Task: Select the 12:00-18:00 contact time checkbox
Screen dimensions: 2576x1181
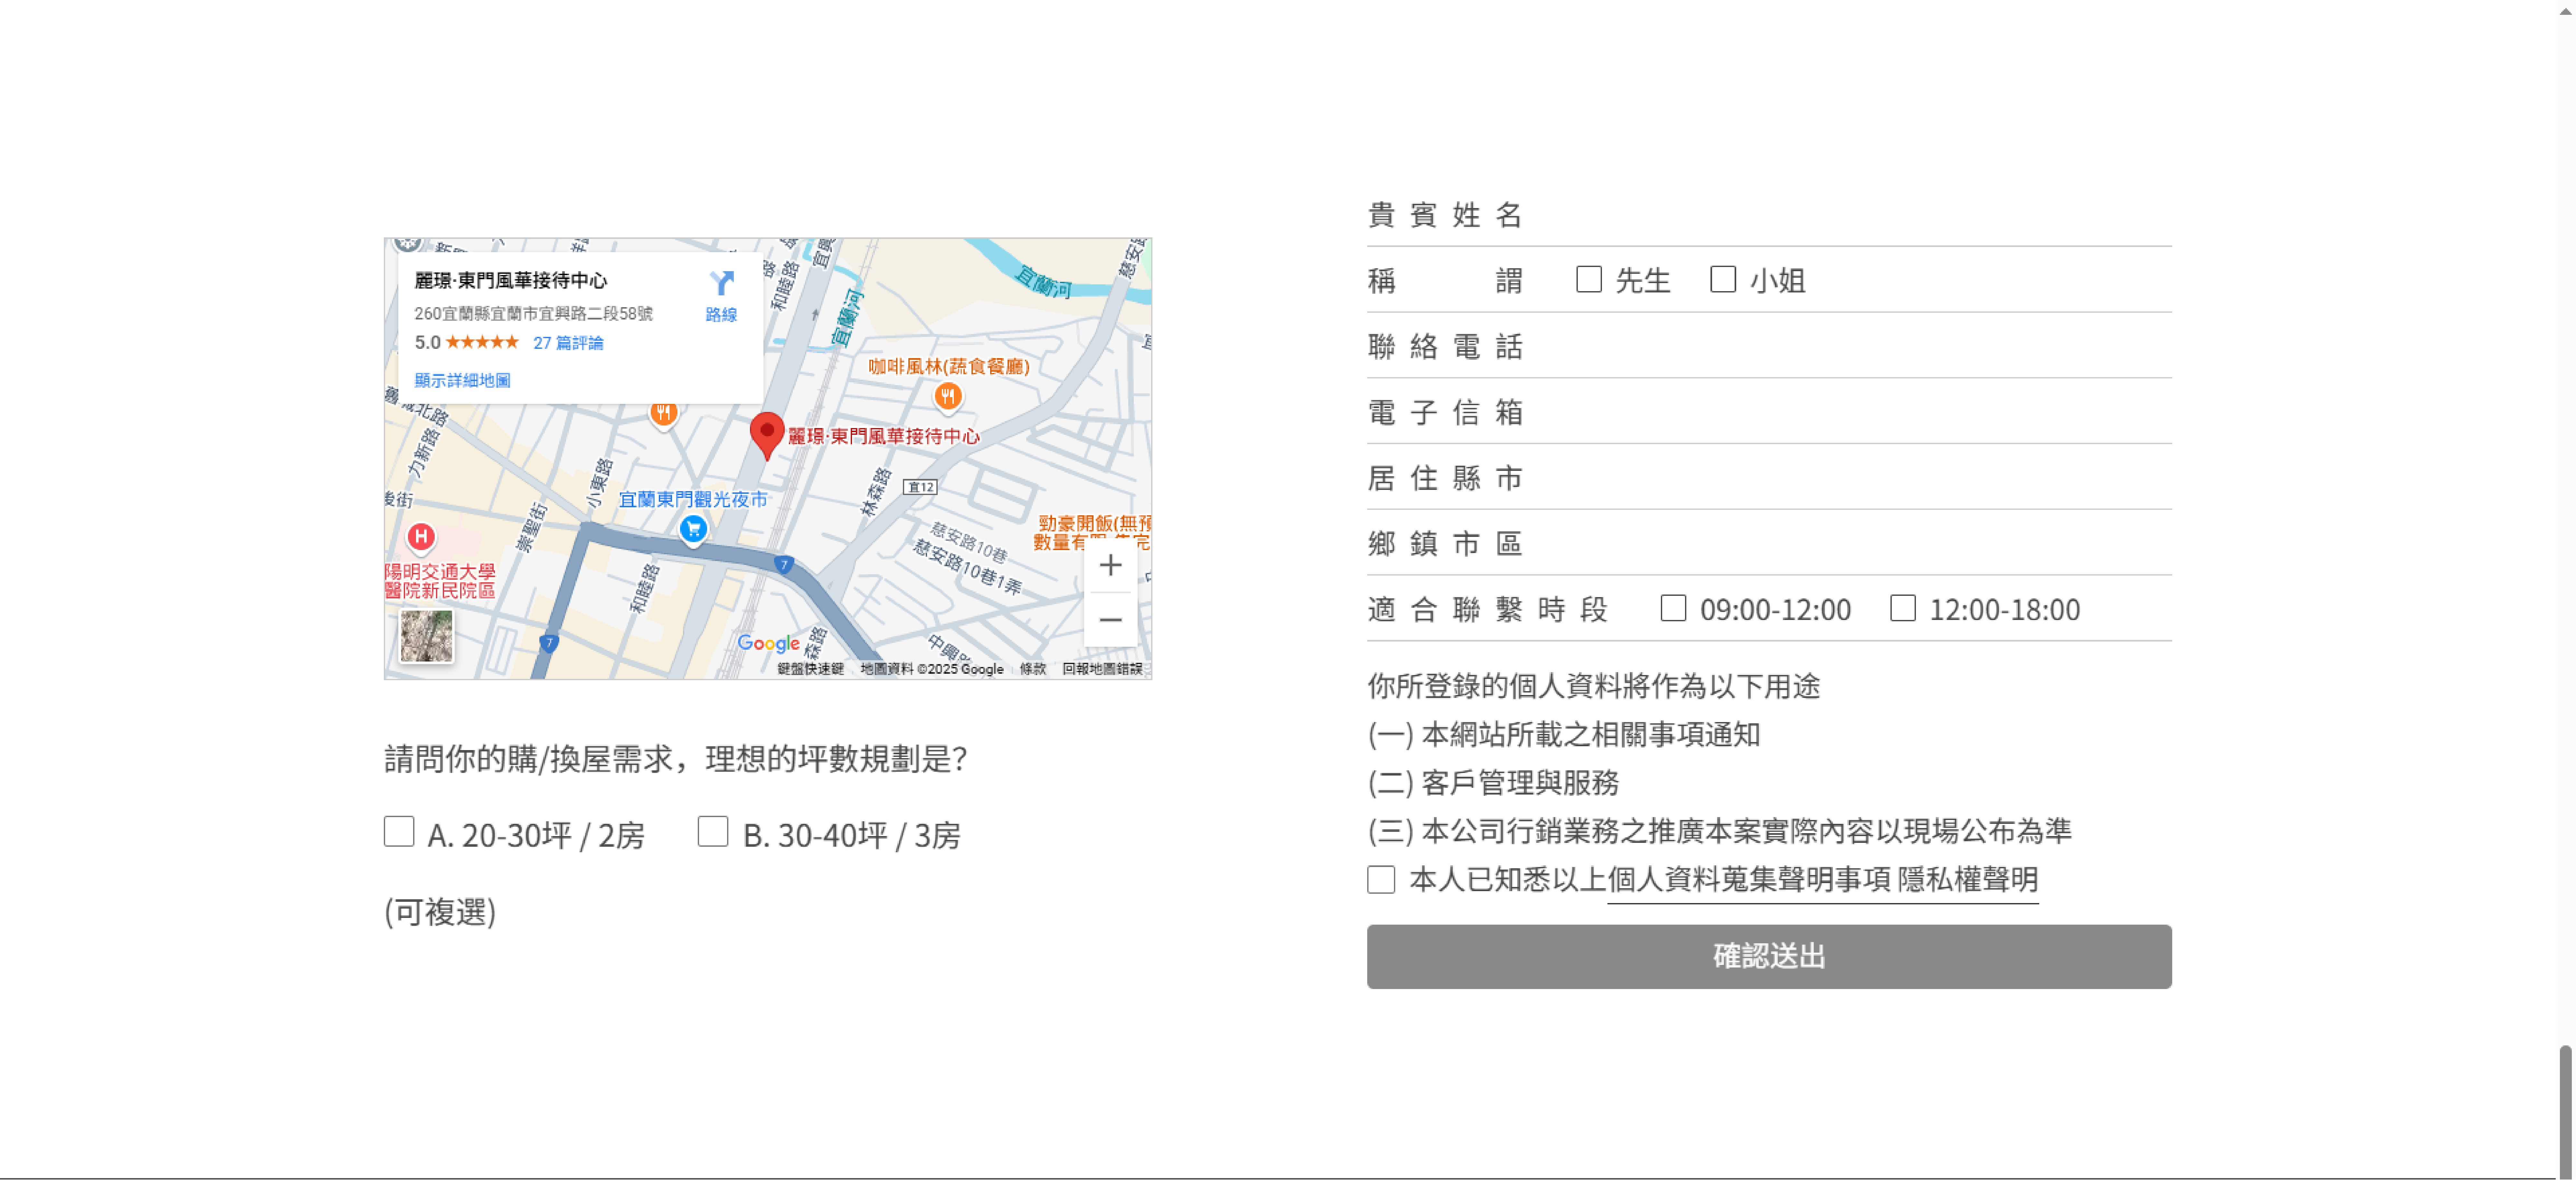Action: (1903, 608)
